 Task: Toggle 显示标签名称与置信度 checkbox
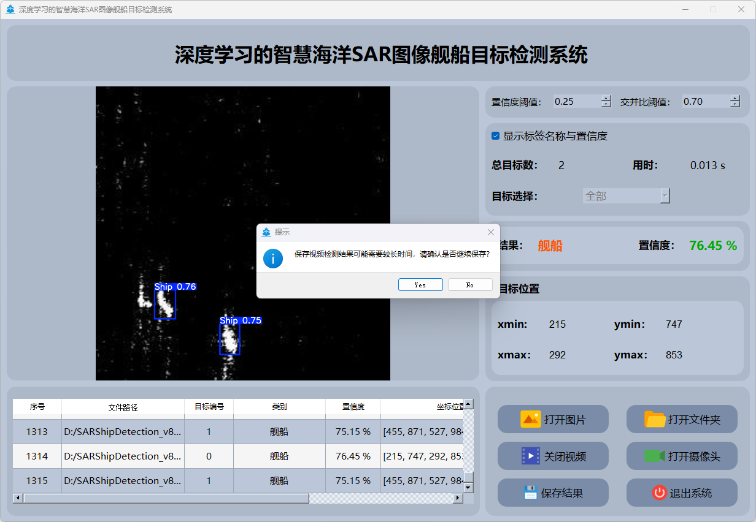[x=496, y=136]
